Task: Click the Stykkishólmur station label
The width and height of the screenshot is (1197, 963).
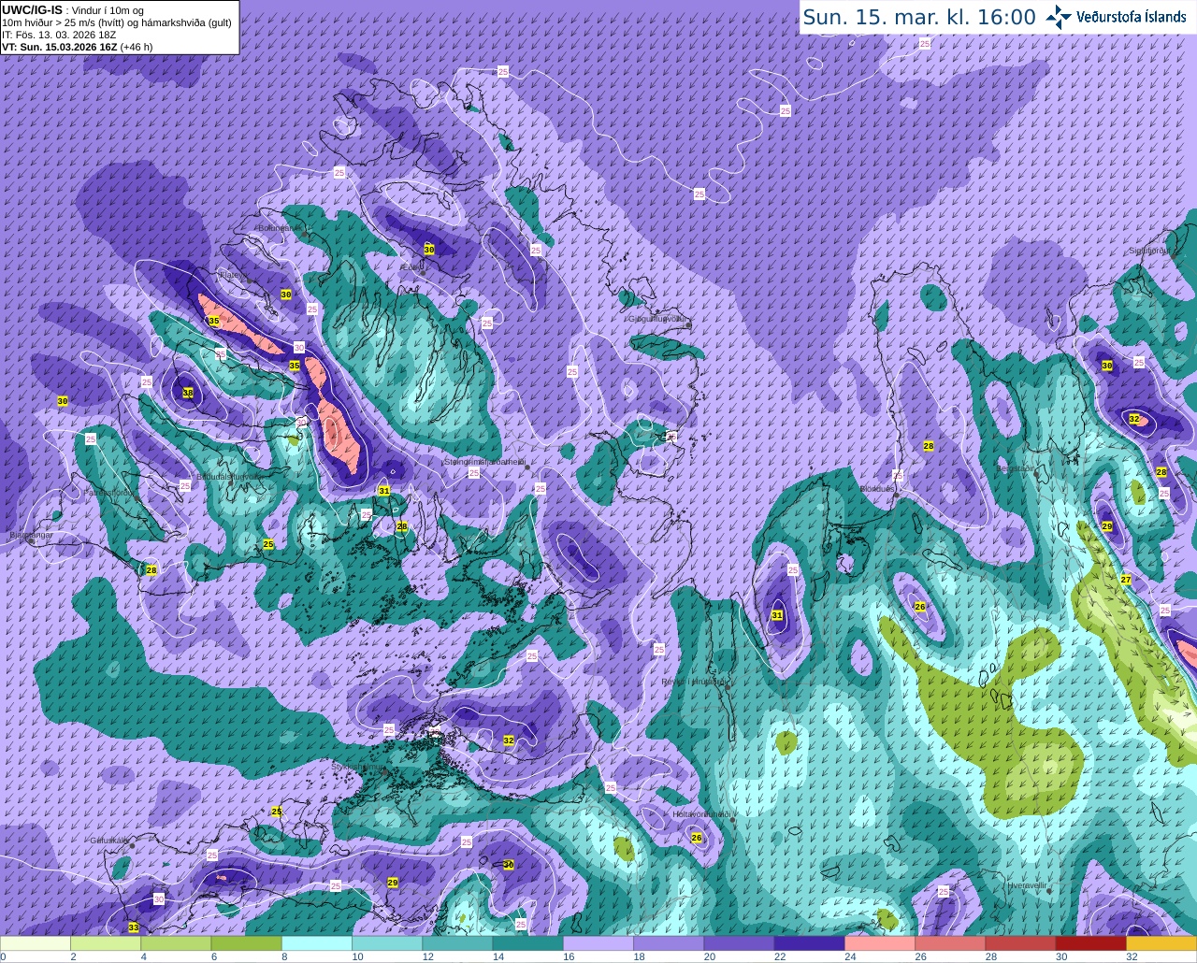Action: tap(359, 767)
